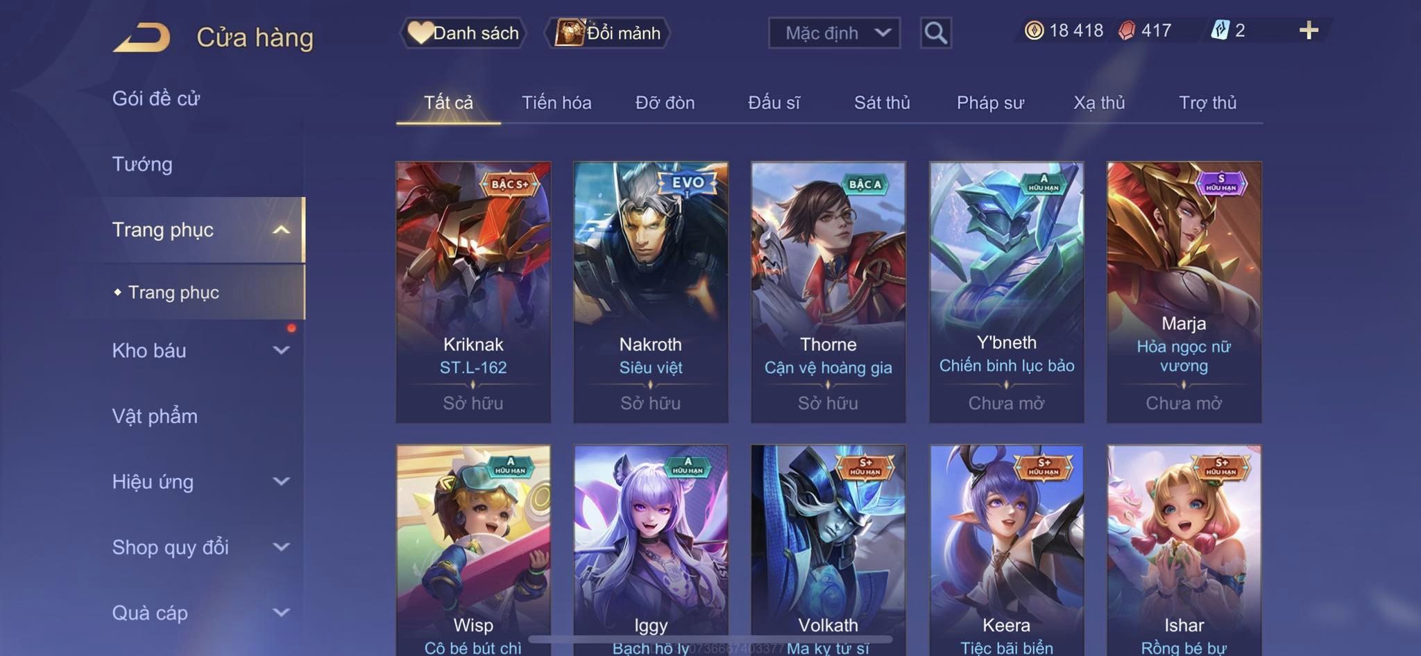Select Marja Hỏa ngọc nữ vương skin

(x=1184, y=292)
